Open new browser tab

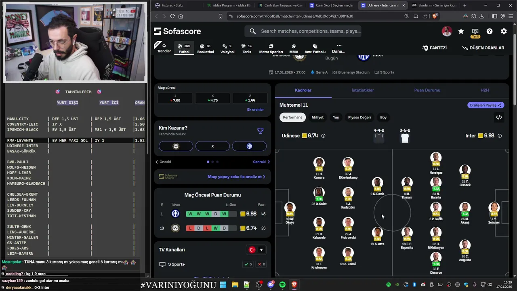click(x=464, y=5)
